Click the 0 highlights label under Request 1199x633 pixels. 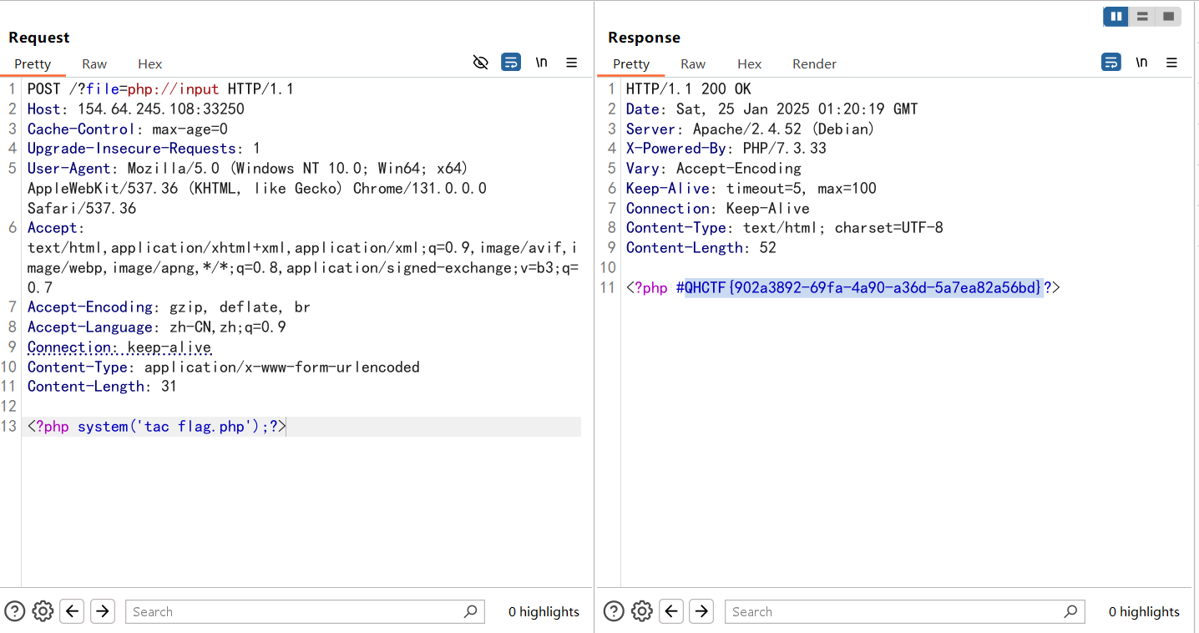click(544, 612)
